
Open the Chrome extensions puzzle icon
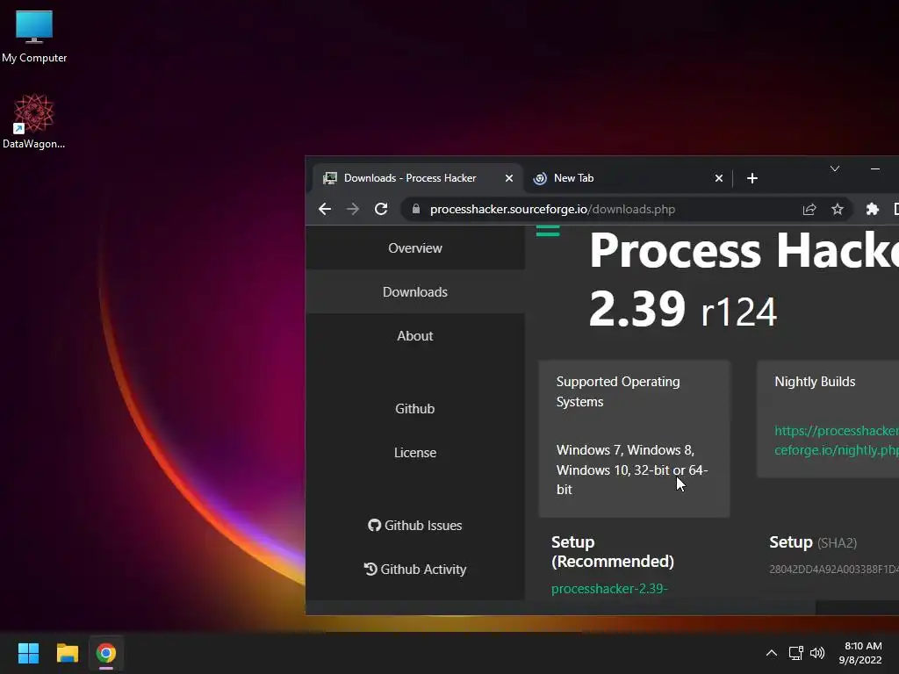click(872, 209)
